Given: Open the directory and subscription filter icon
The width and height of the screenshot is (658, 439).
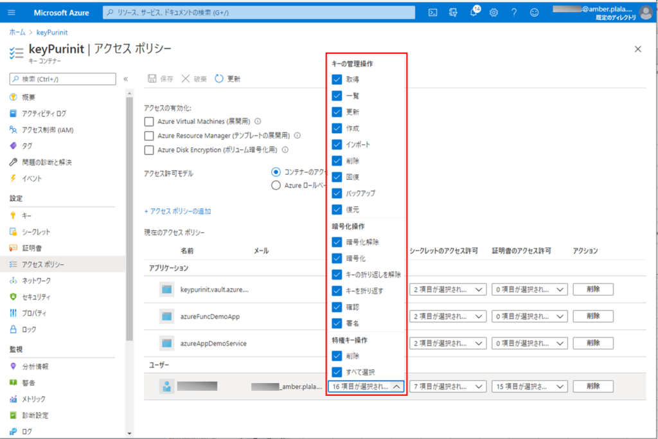Looking at the screenshot, I should point(453,13).
